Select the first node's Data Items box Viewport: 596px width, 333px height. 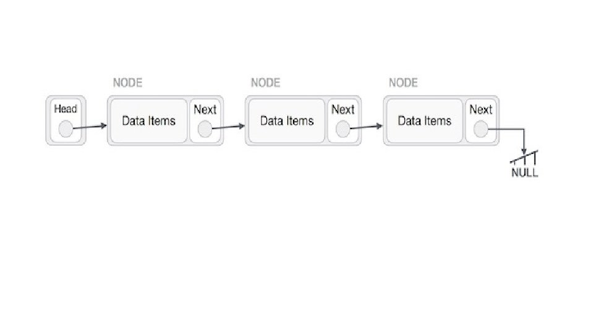pos(148,120)
